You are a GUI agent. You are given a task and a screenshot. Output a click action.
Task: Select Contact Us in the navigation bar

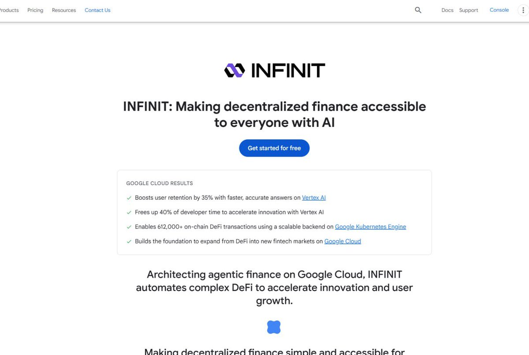click(97, 10)
